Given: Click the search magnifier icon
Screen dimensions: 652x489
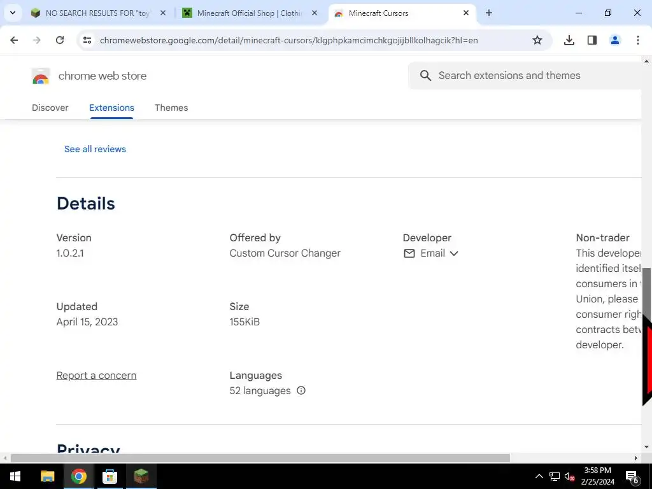Looking at the screenshot, I should [425, 75].
